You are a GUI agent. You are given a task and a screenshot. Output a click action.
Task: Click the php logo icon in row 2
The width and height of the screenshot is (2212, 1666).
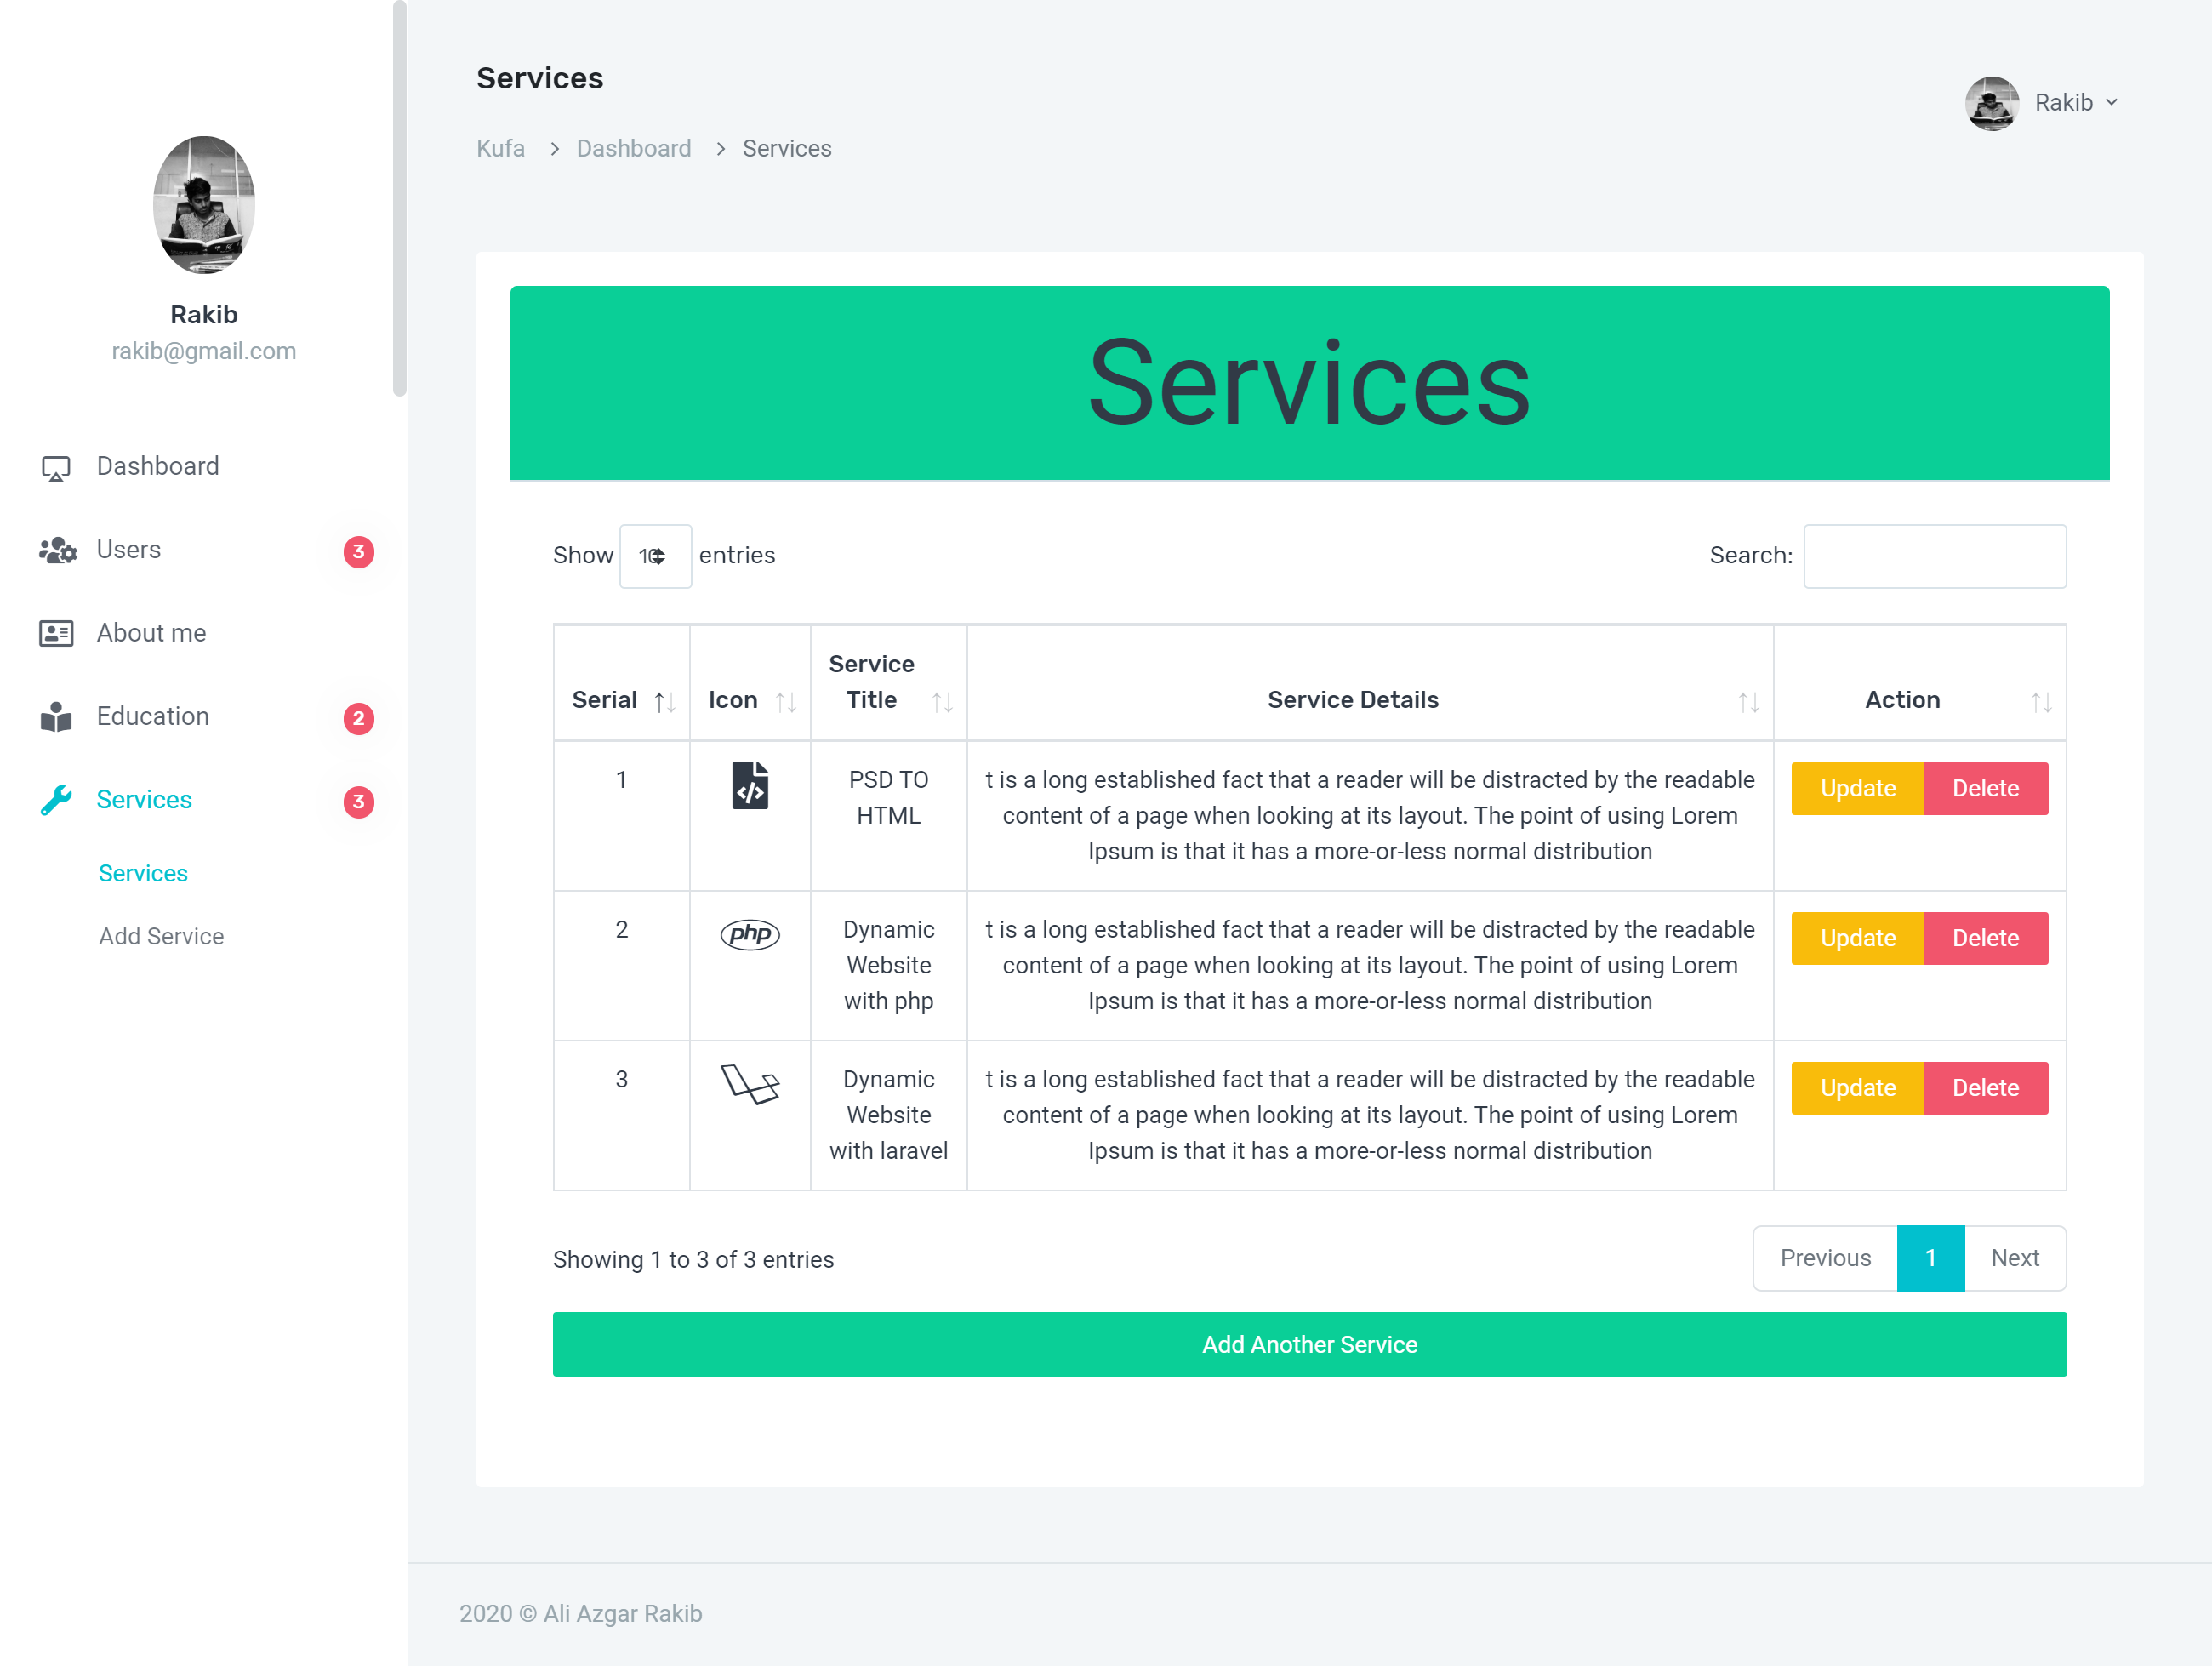click(749, 934)
